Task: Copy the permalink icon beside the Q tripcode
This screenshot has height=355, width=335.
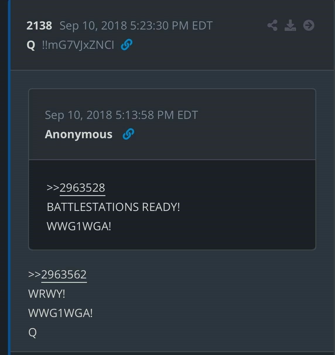Action: coord(127,45)
